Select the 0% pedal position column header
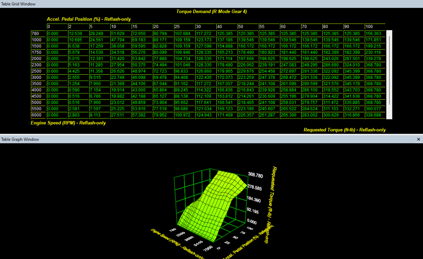The width and height of the screenshot is (423, 259). pyautogui.click(x=57, y=27)
